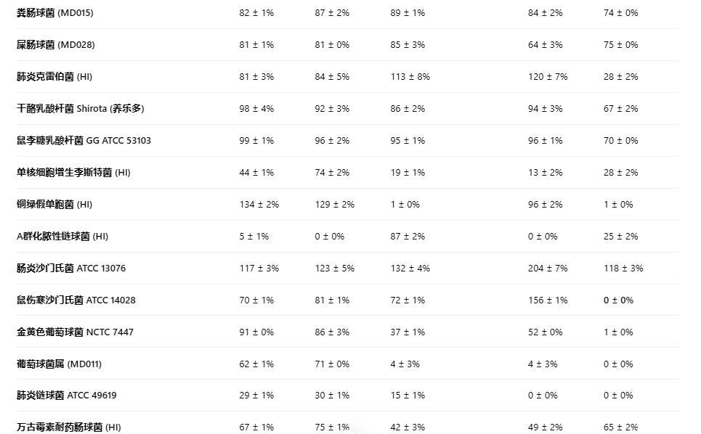
Task: Click the 134 ± 2% cell
Action: point(259,205)
